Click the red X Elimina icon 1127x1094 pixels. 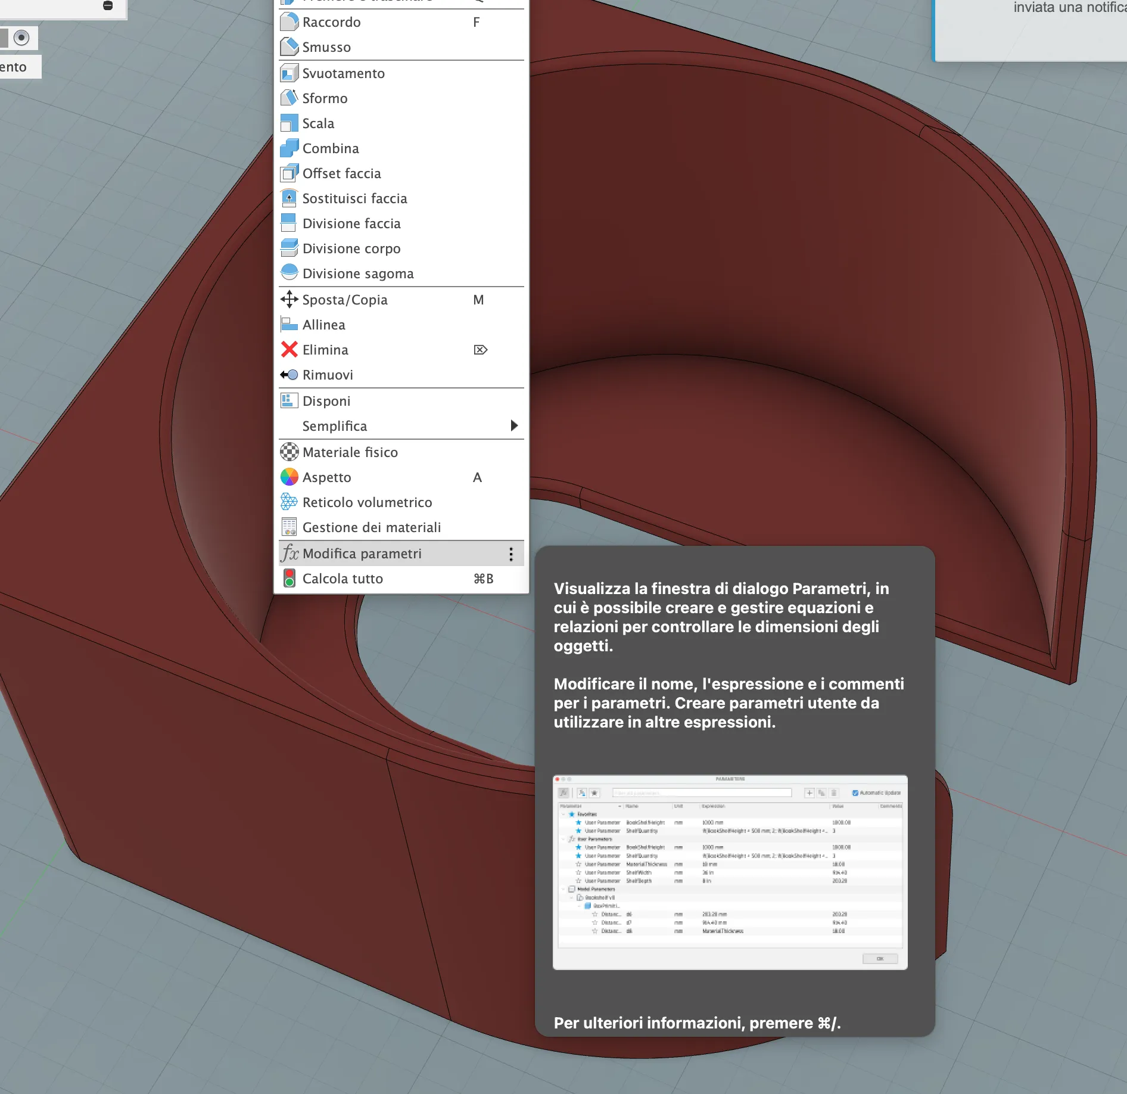[289, 350]
